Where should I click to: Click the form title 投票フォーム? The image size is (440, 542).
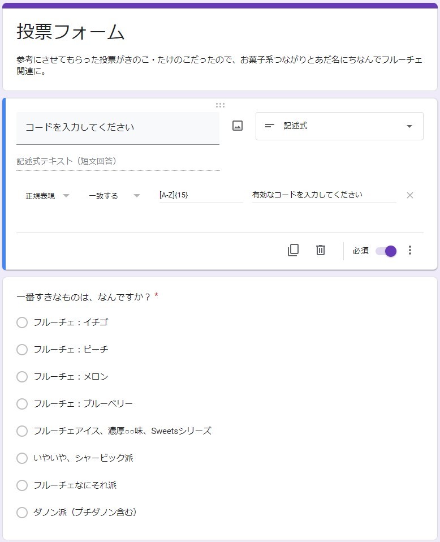[70, 32]
